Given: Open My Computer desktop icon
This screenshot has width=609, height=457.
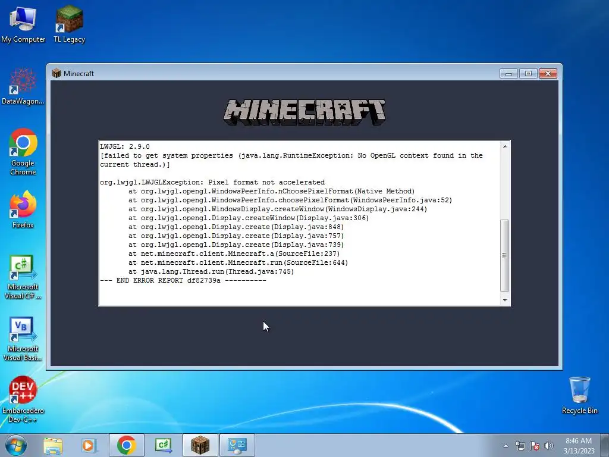Looking at the screenshot, I should point(23,24).
